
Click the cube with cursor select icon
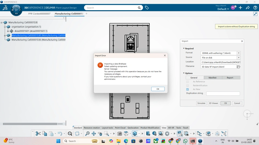coord(180,133)
